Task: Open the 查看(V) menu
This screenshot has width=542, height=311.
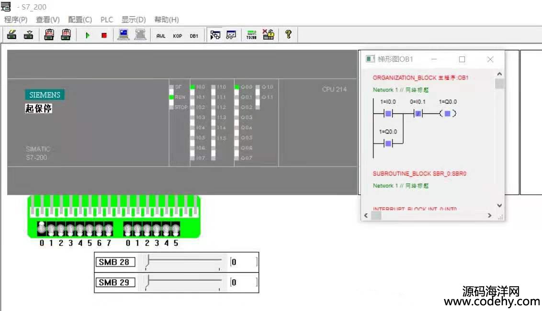Action: tap(48, 20)
